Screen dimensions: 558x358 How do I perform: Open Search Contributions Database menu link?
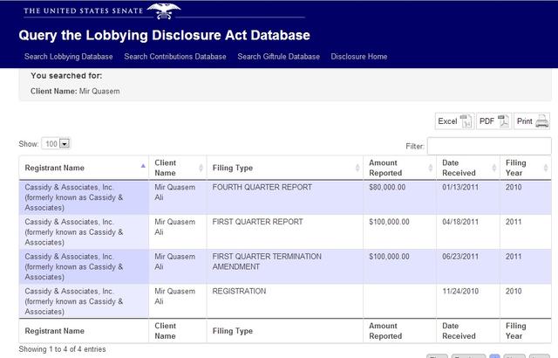point(175,56)
